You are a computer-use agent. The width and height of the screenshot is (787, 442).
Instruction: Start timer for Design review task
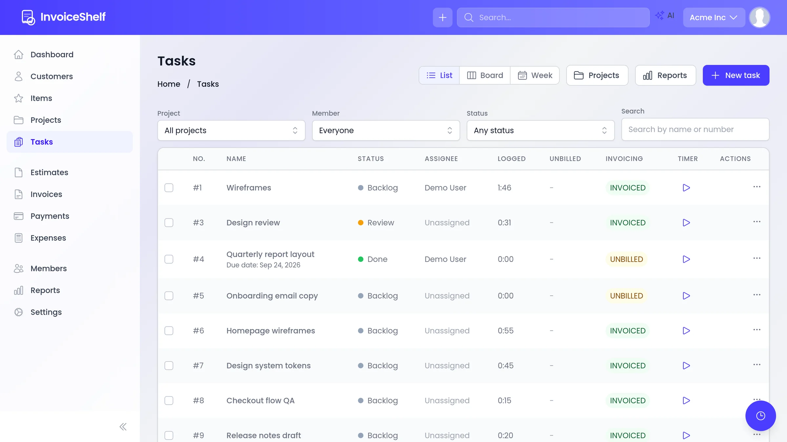click(x=686, y=223)
